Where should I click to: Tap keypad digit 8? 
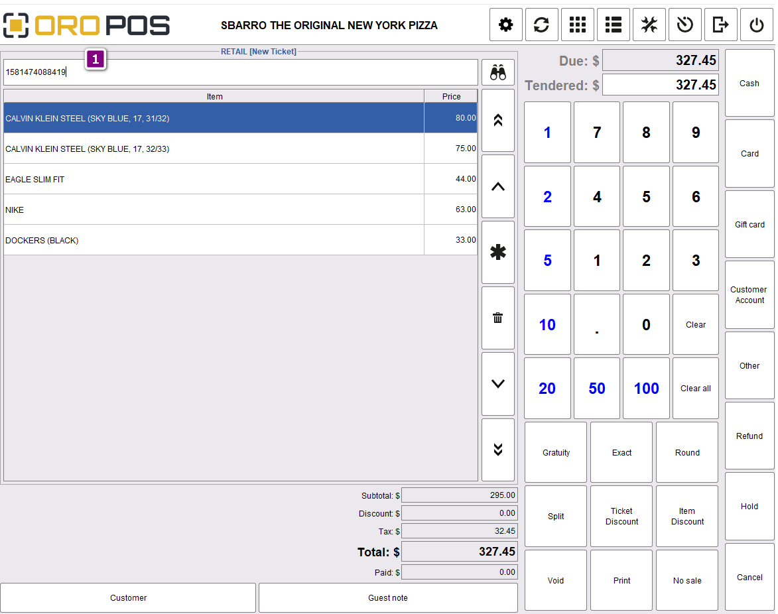(x=646, y=133)
